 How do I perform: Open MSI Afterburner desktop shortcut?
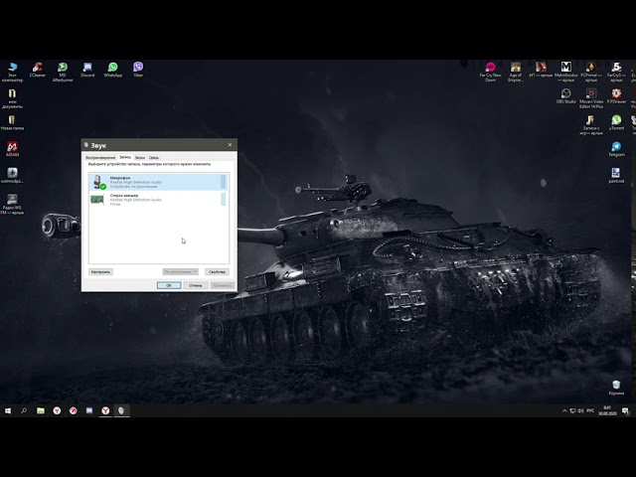pyautogui.click(x=63, y=72)
